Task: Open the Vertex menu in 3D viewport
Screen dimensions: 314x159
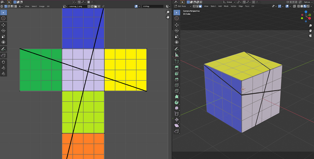Action: point(233,6)
